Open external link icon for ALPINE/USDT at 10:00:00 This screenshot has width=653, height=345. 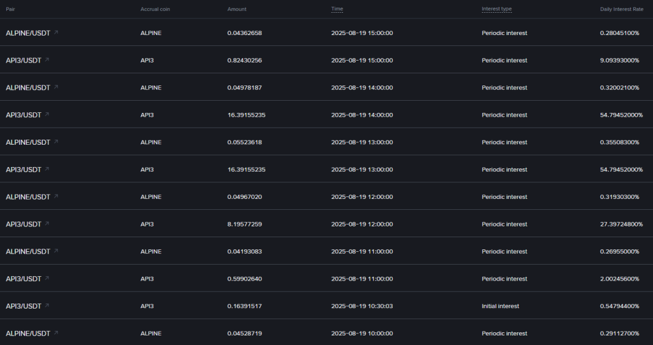click(x=56, y=332)
